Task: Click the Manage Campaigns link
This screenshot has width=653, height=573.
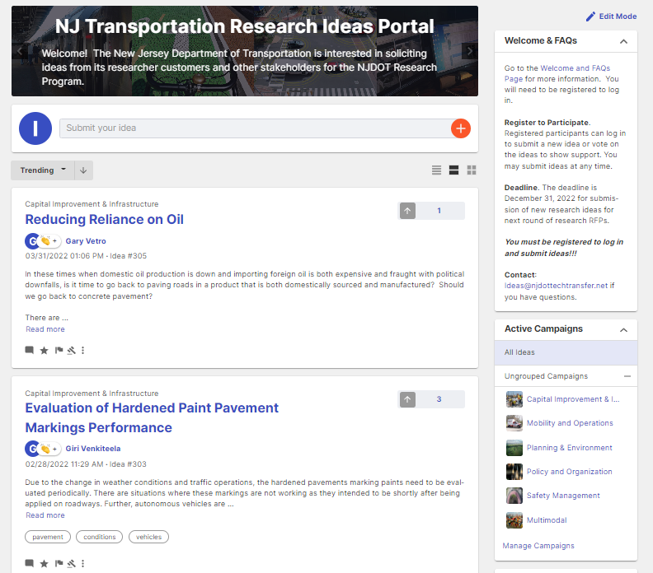Action: click(538, 545)
